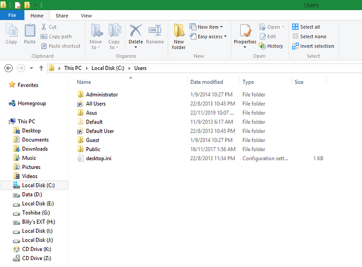Click the Up arrow navigation button
The height and width of the screenshot is (267, 362).
[x=41, y=68]
